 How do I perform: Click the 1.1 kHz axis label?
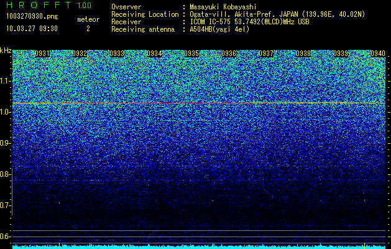tap(5, 81)
